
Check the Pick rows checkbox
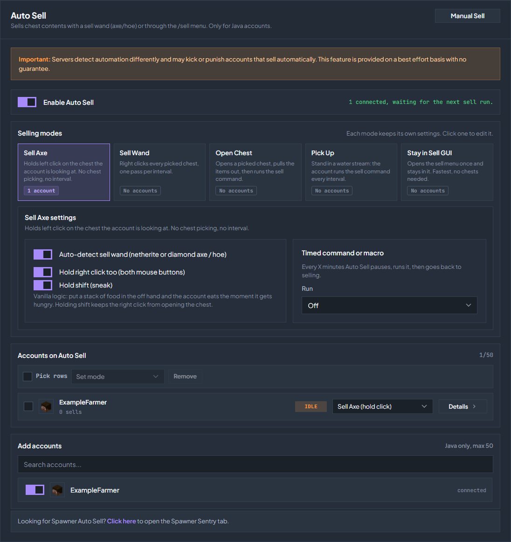click(28, 377)
